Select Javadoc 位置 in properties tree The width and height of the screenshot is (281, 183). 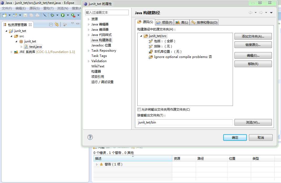click(x=101, y=45)
